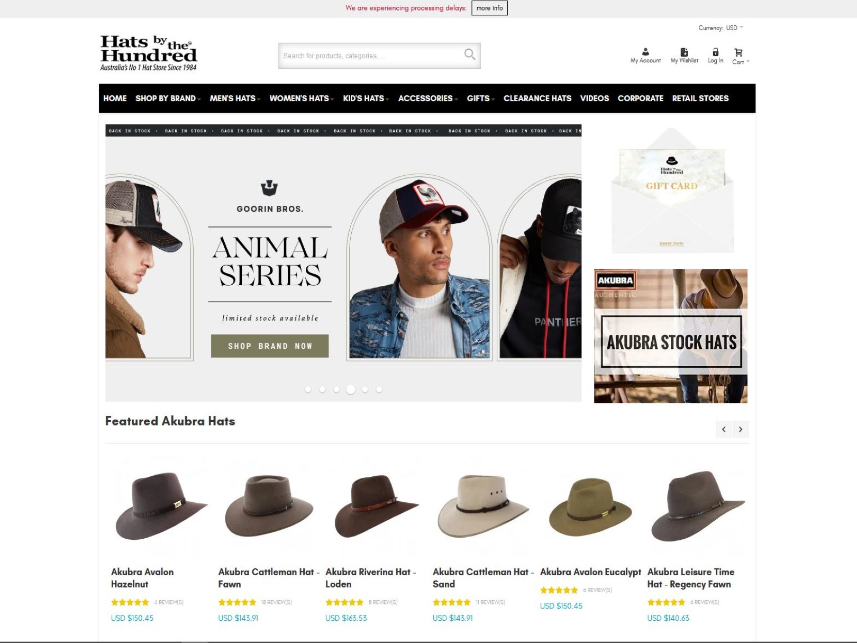Open Akubra Leisure Time Regency Fawn link
The image size is (857, 643).
point(691,578)
